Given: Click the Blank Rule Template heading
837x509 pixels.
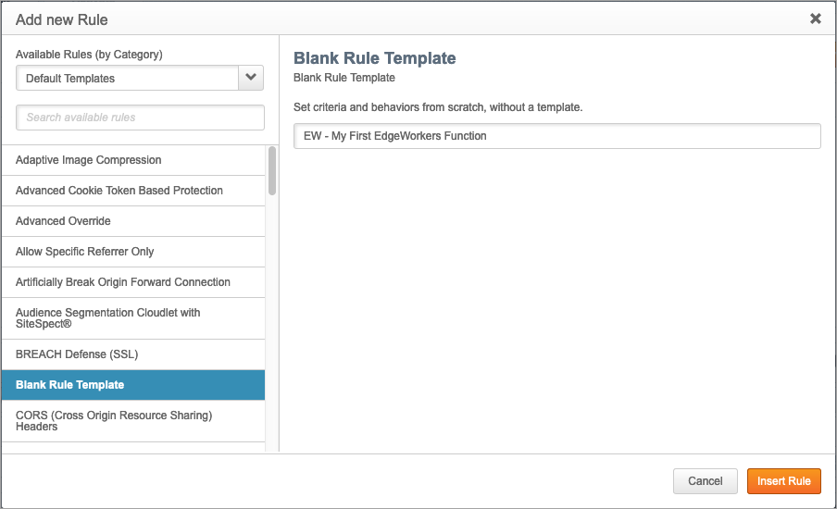Looking at the screenshot, I should pos(374,58).
